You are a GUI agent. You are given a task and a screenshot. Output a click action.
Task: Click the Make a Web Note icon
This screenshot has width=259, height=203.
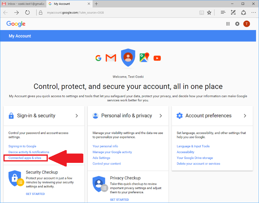233,13
